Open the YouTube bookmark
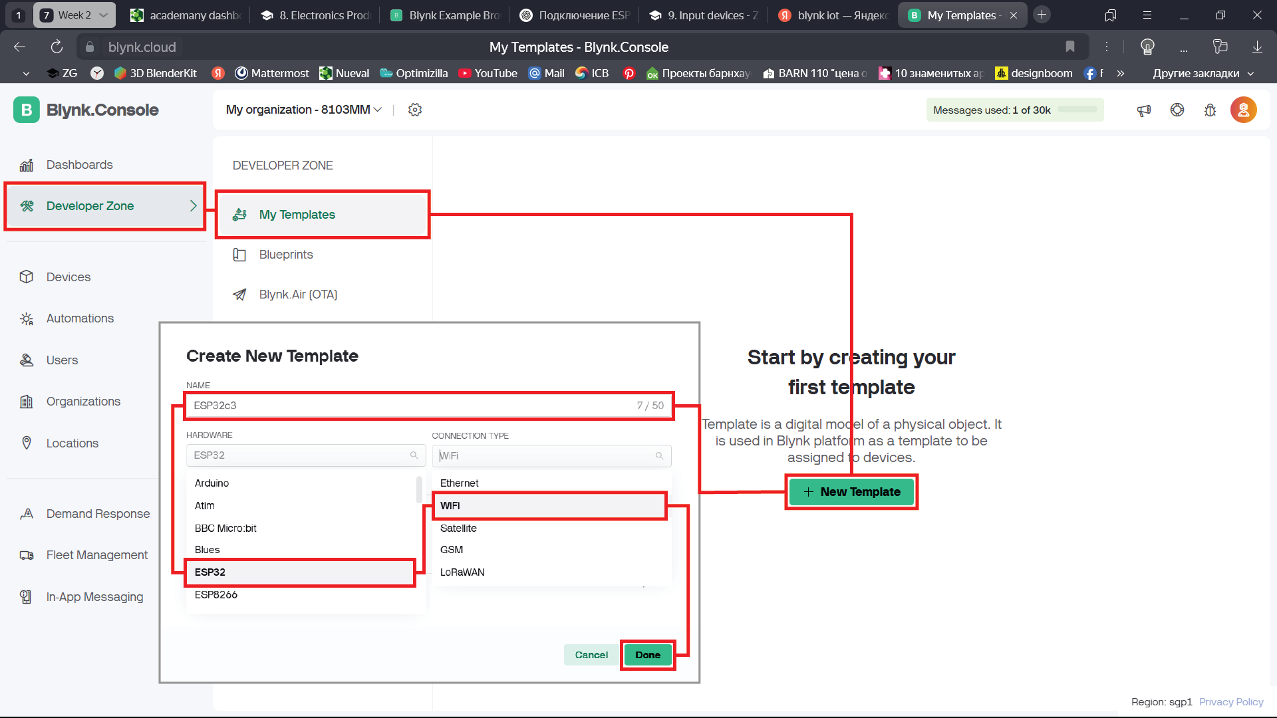 click(488, 73)
